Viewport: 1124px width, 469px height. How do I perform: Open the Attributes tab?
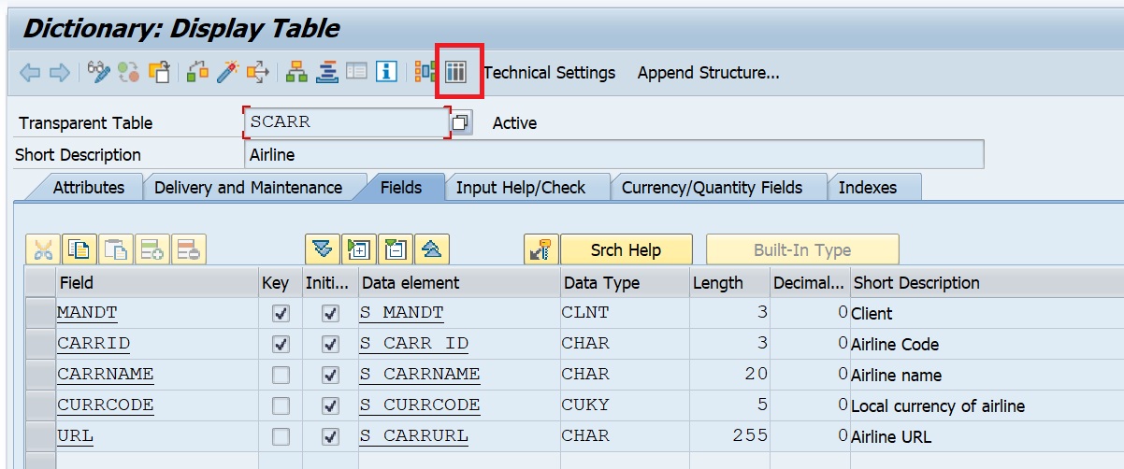click(x=88, y=187)
